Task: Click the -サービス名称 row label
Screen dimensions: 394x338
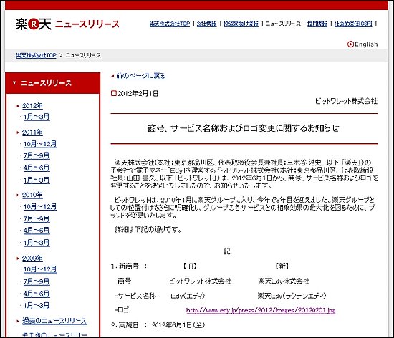Action: coord(135,296)
